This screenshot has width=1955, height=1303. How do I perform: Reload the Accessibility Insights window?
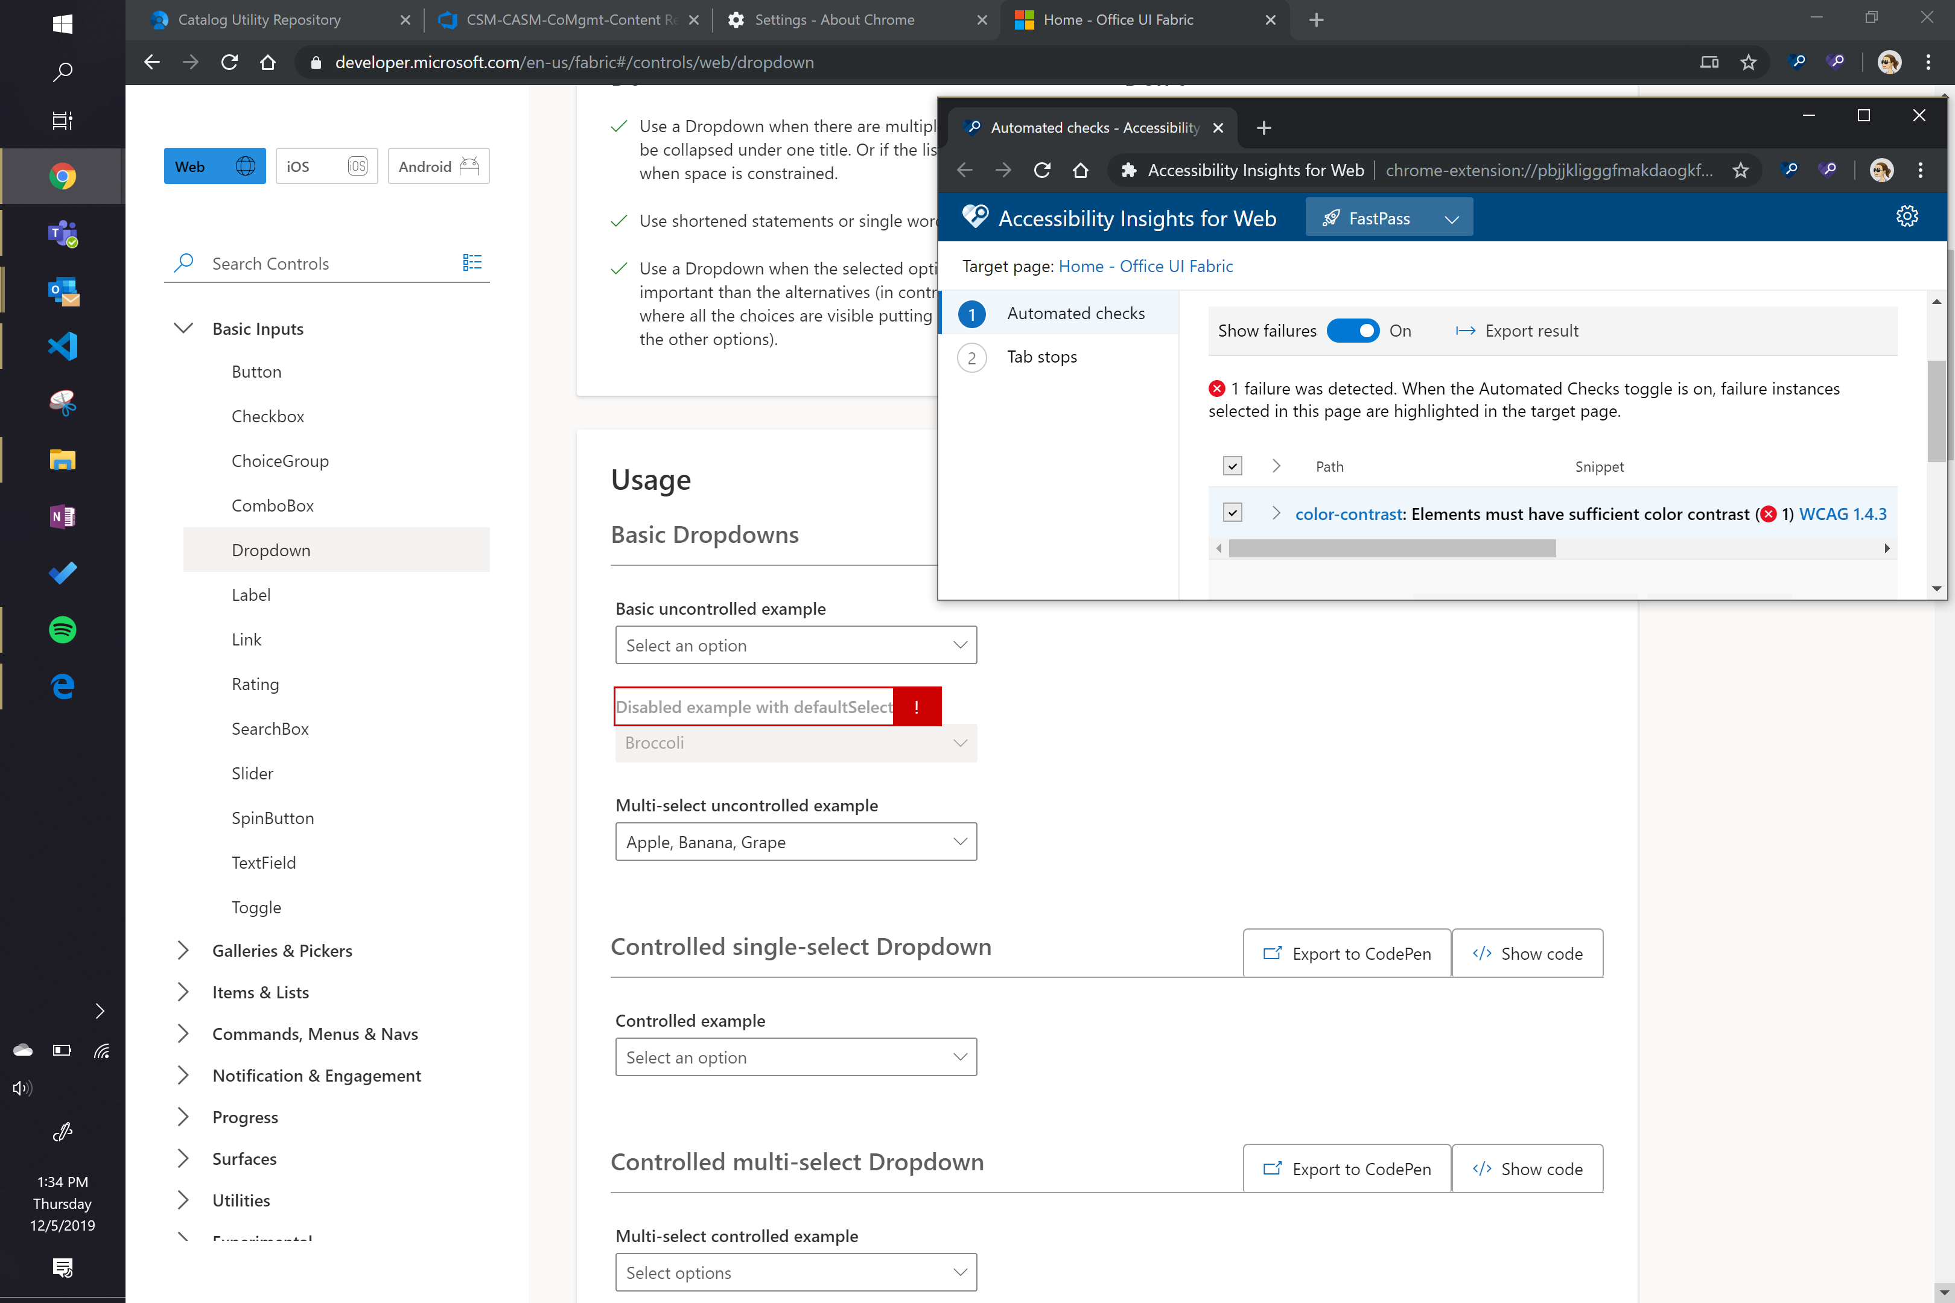click(1041, 170)
